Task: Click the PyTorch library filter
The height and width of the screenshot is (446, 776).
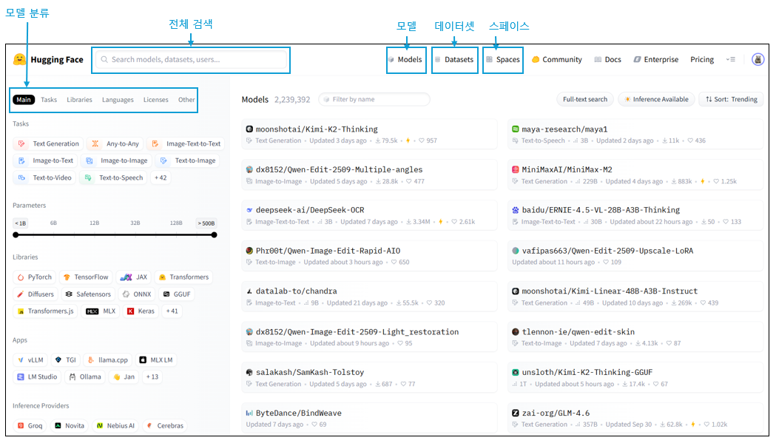Action: 34,277
